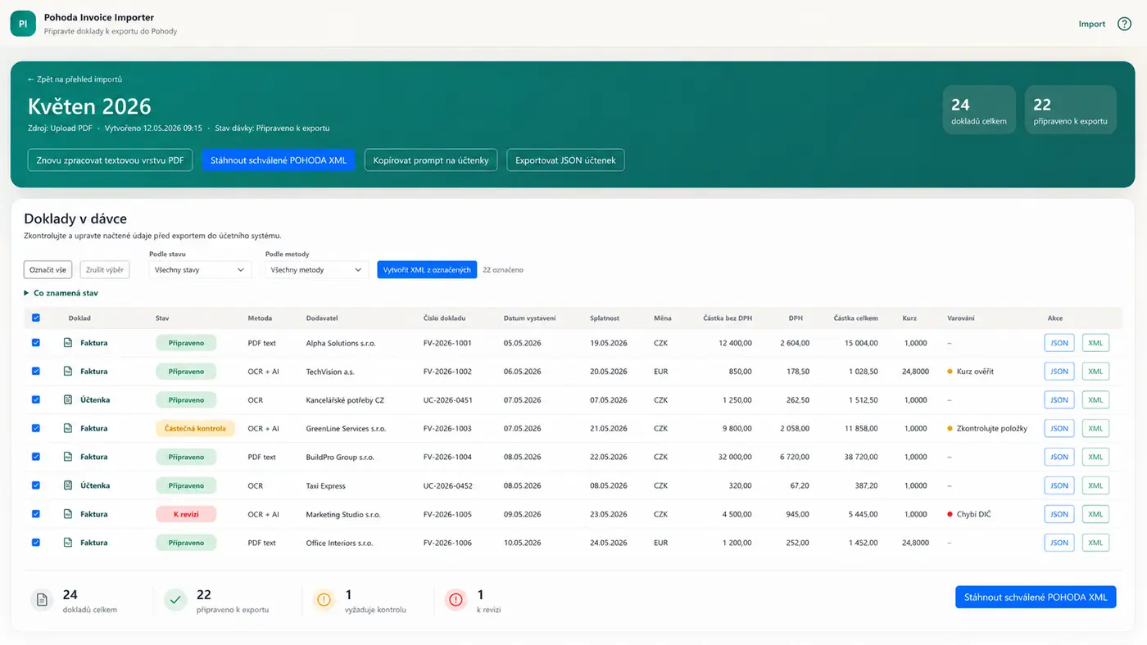Click Exportovat JSON účtenek button

point(565,160)
